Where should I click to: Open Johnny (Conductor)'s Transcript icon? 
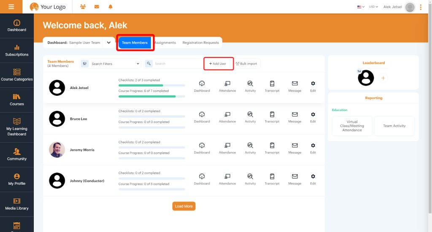(x=272, y=177)
